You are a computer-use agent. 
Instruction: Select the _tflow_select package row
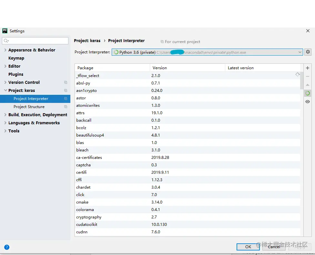(x=188, y=75)
